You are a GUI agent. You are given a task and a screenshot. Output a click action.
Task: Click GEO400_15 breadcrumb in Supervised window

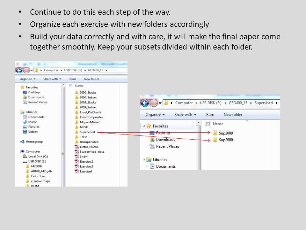coord(238,103)
